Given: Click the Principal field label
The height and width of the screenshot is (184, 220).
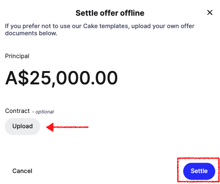Looking at the screenshot, I should tap(17, 56).
